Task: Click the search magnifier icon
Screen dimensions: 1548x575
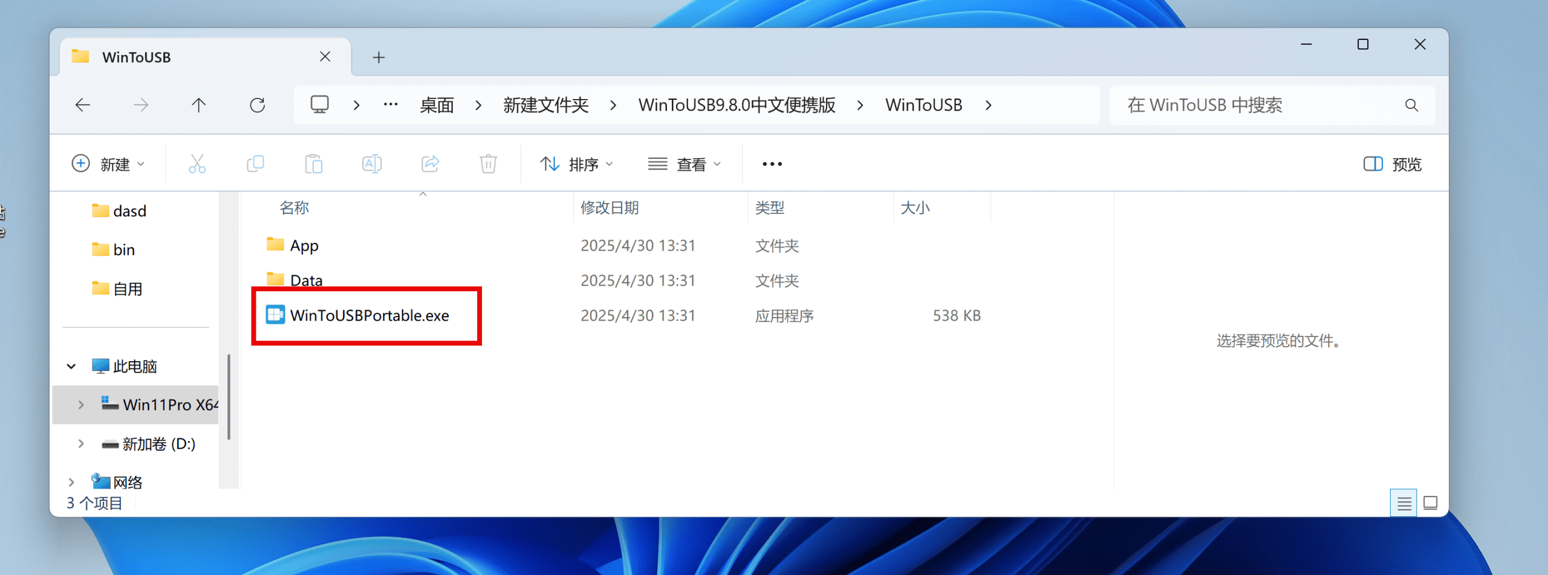Action: pos(1411,105)
